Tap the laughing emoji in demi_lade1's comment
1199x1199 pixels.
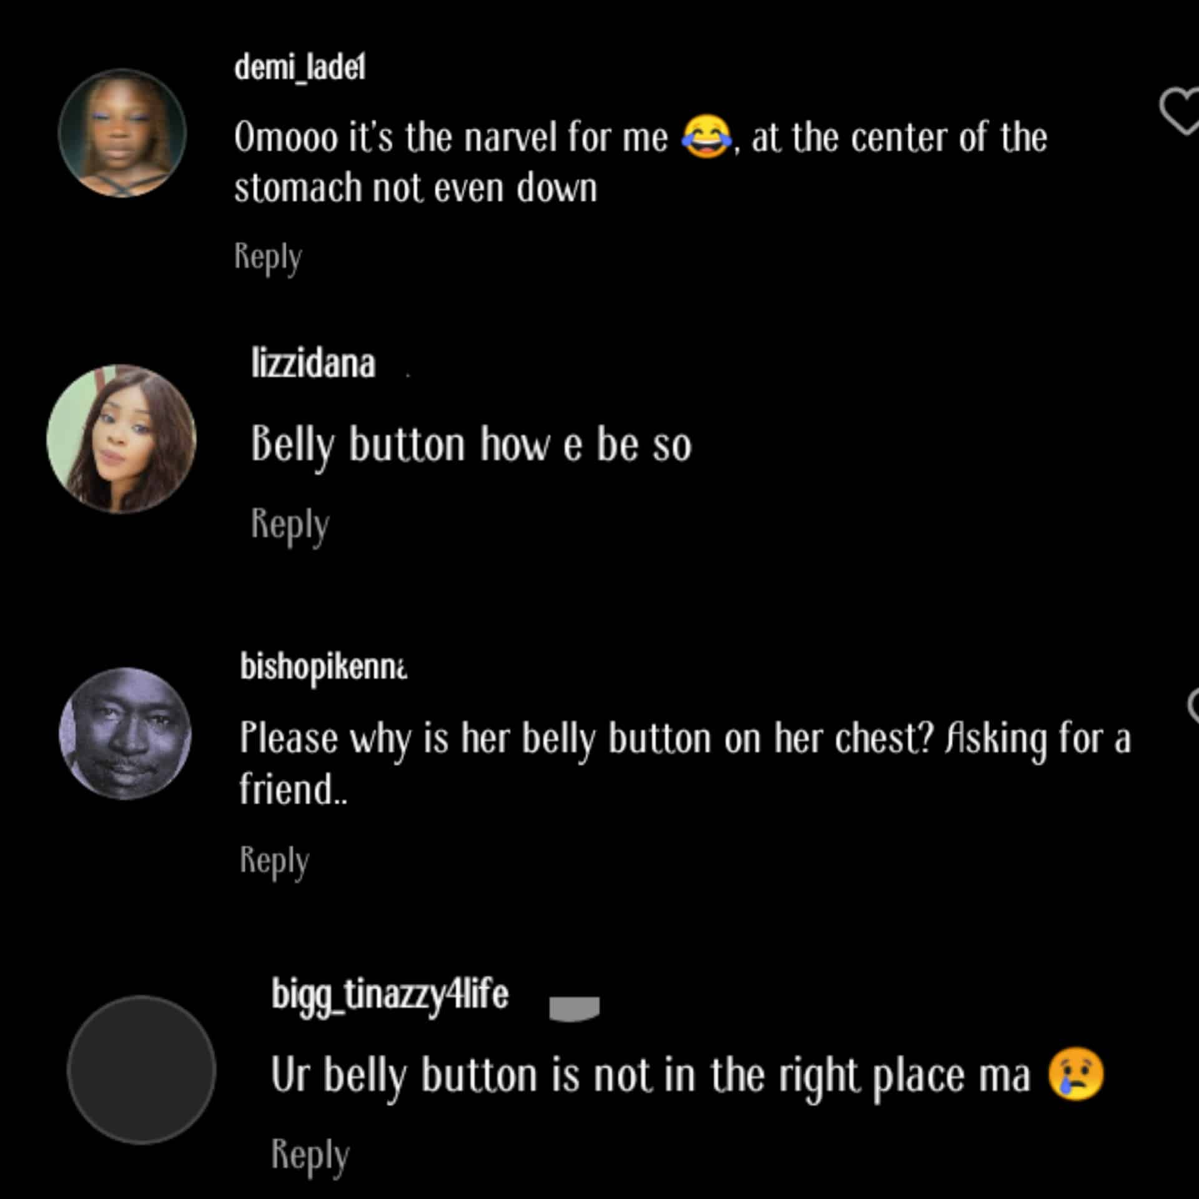click(706, 137)
